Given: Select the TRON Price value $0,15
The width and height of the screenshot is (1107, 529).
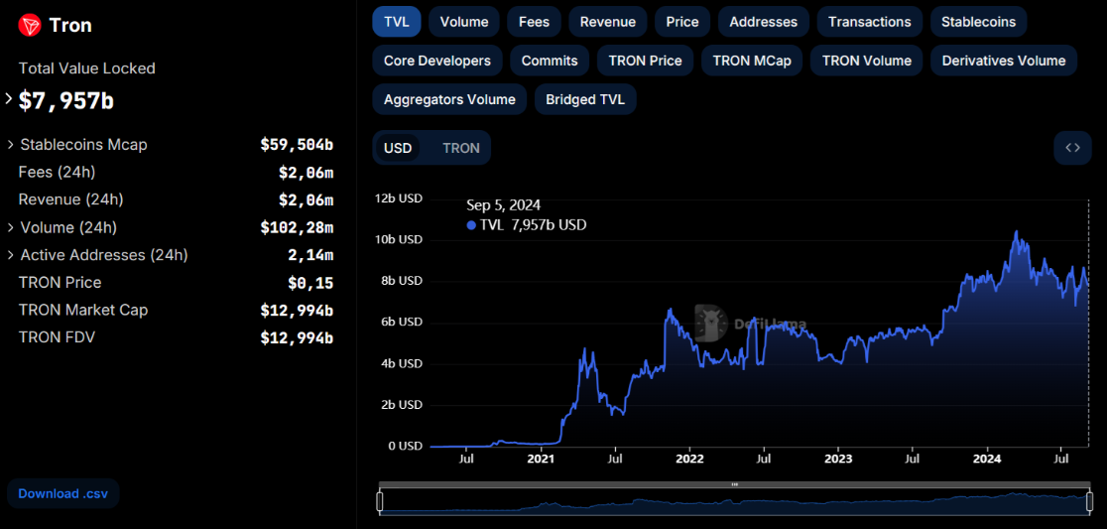Looking at the screenshot, I should pyautogui.click(x=310, y=283).
